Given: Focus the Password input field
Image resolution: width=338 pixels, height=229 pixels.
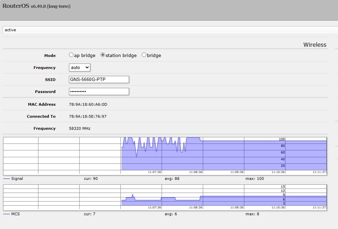Looking at the screenshot, I should 99,92.
